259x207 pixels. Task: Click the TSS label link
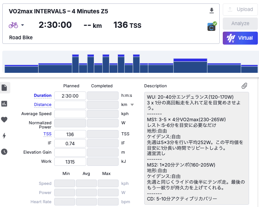click(47, 134)
